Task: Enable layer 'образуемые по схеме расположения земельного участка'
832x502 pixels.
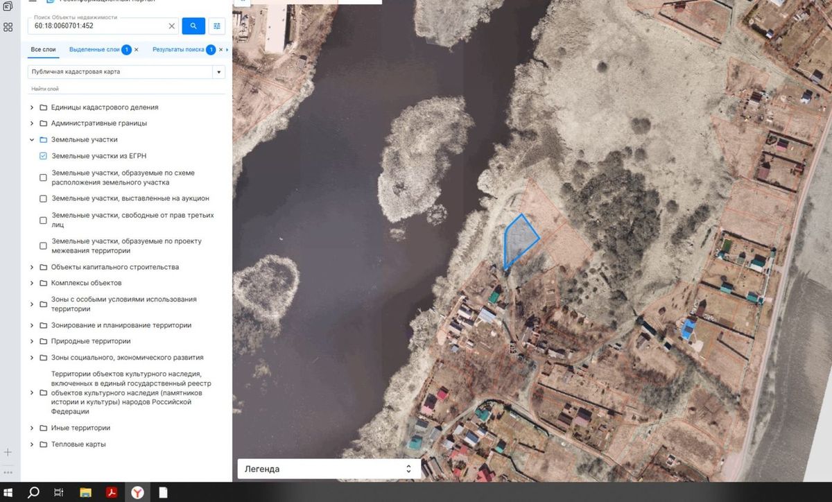Action: (43, 178)
